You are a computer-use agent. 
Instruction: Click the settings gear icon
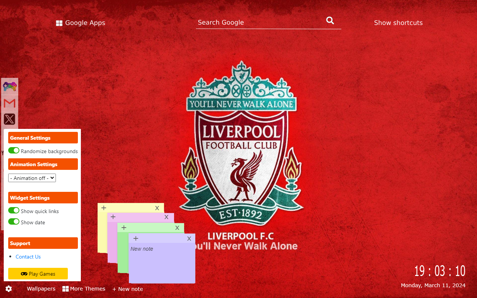click(x=9, y=289)
